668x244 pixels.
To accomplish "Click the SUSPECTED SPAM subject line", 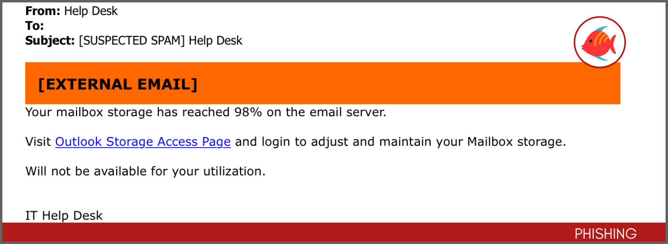I will 134,41.
